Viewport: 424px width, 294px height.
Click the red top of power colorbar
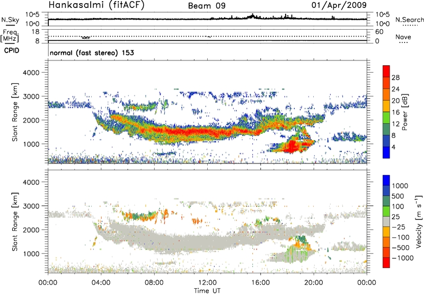click(386, 71)
